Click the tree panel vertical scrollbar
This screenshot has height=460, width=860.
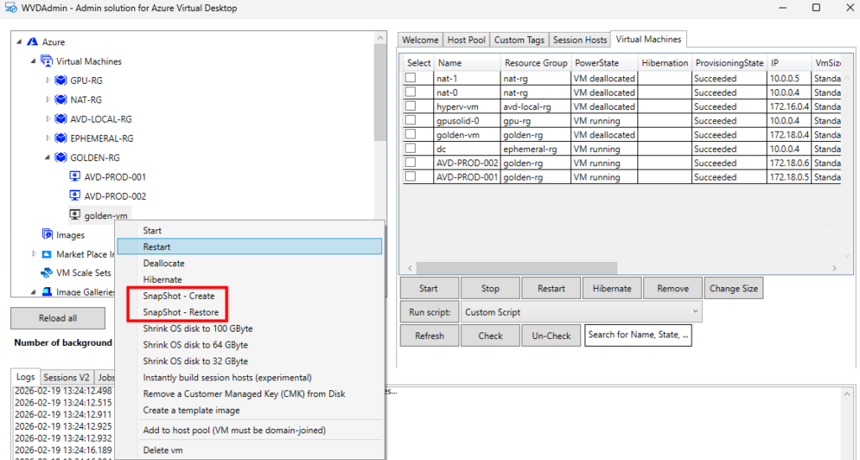coord(380,126)
